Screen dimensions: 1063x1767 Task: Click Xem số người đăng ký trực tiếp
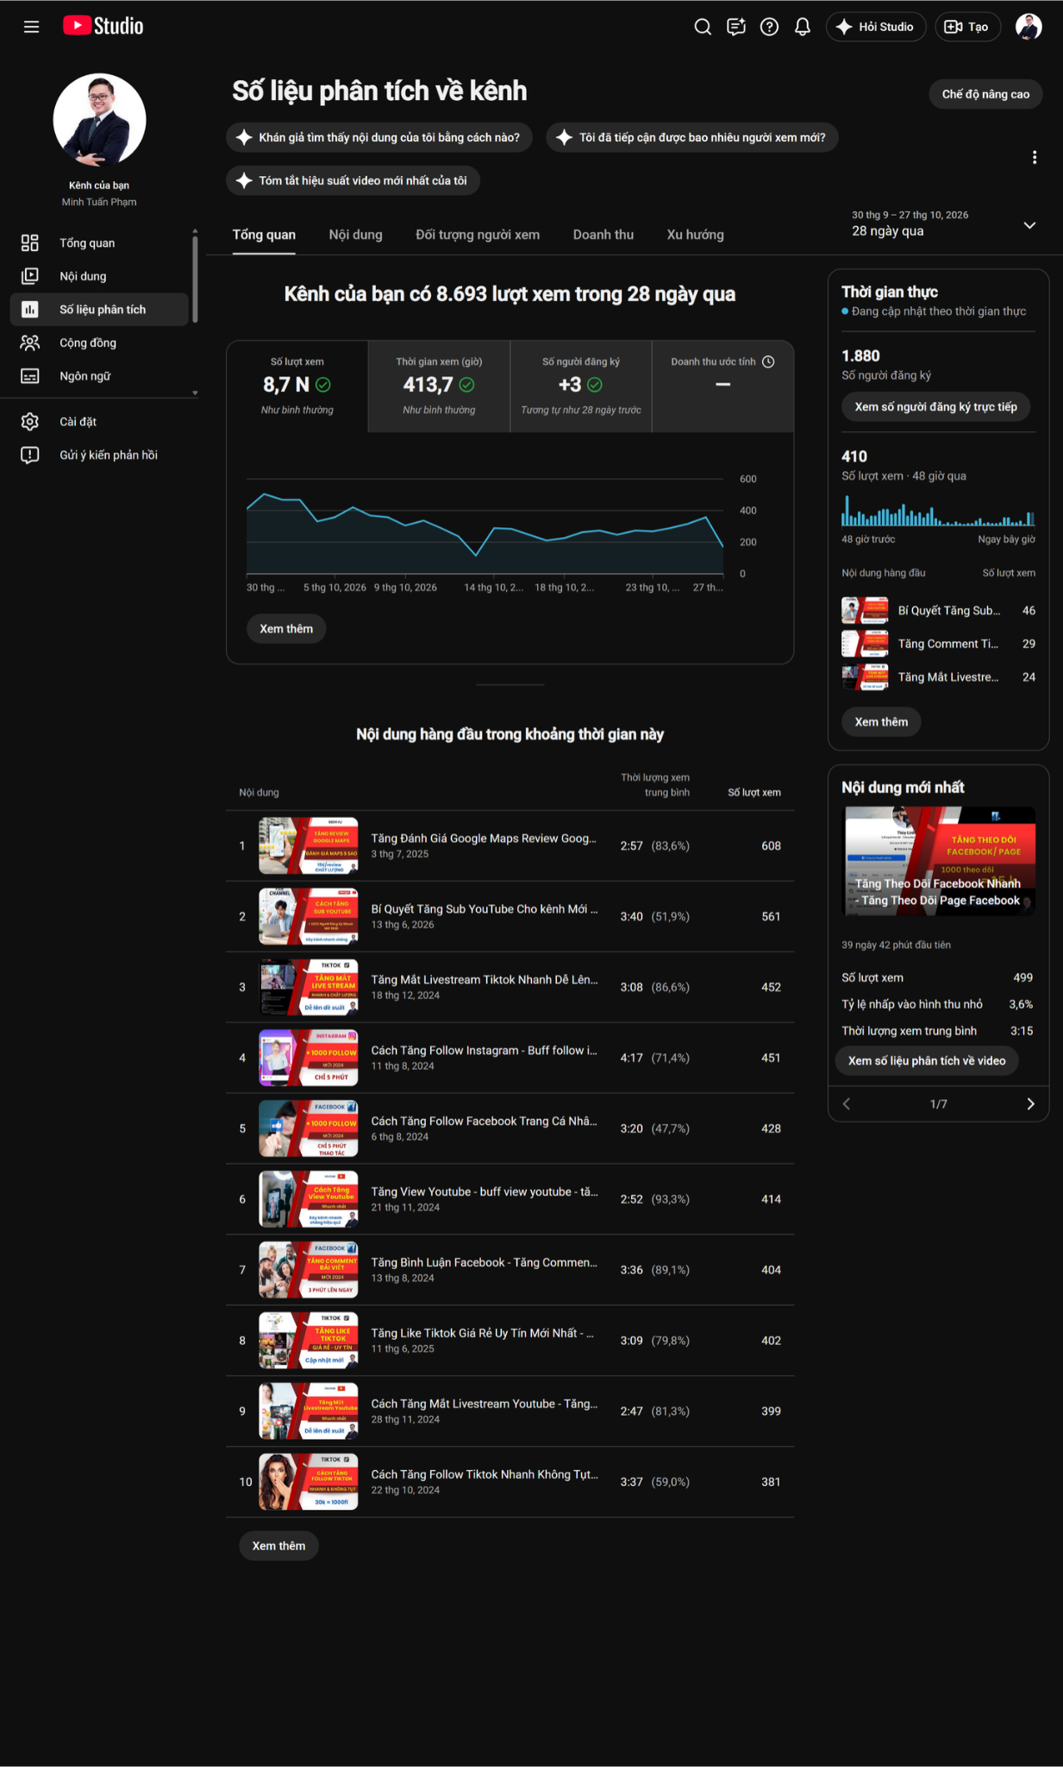click(935, 406)
